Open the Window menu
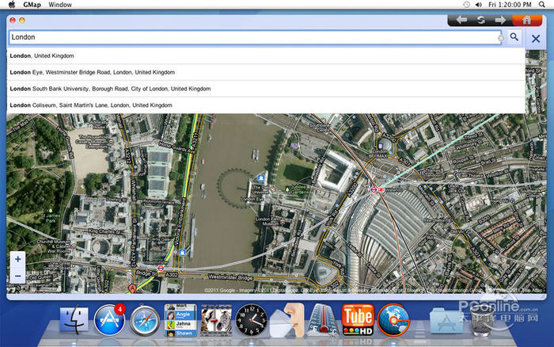 tap(60, 5)
